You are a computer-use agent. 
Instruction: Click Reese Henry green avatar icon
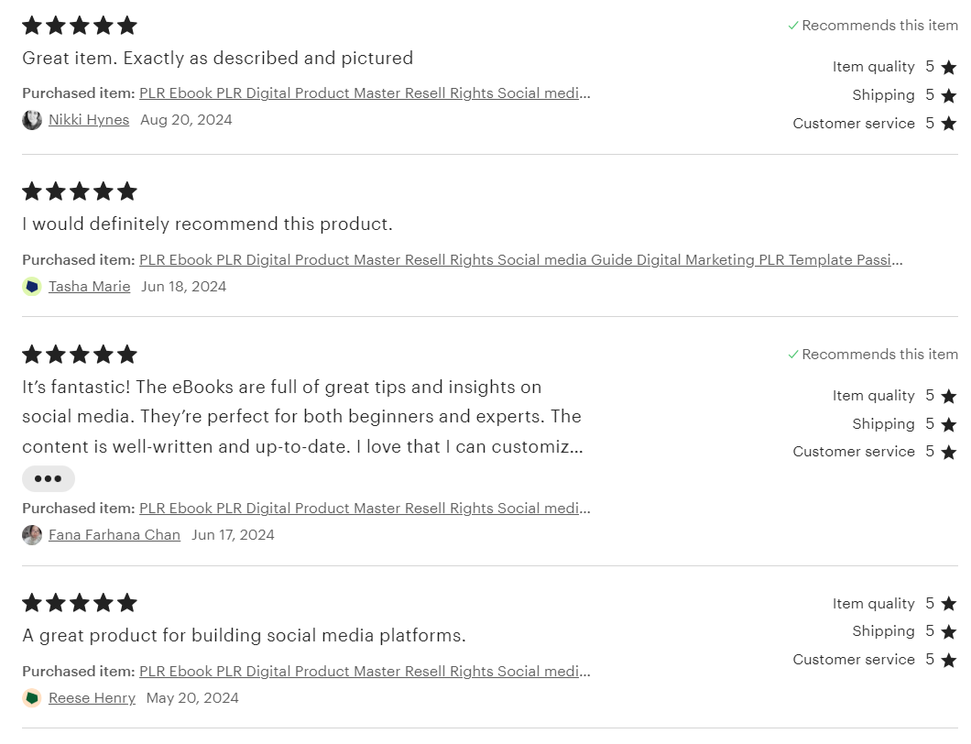click(x=32, y=697)
